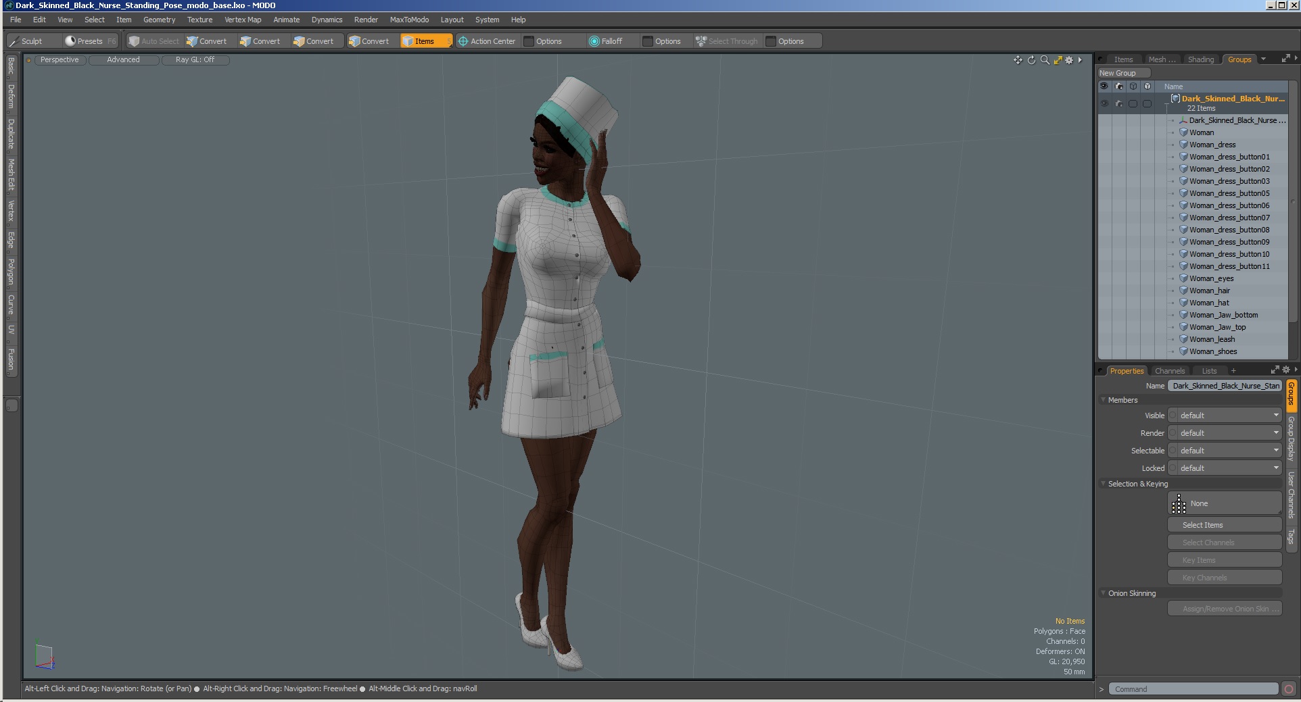Collapse the Onion Skinning section
The width and height of the screenshot is (1301, 702).
(1104, 593)
